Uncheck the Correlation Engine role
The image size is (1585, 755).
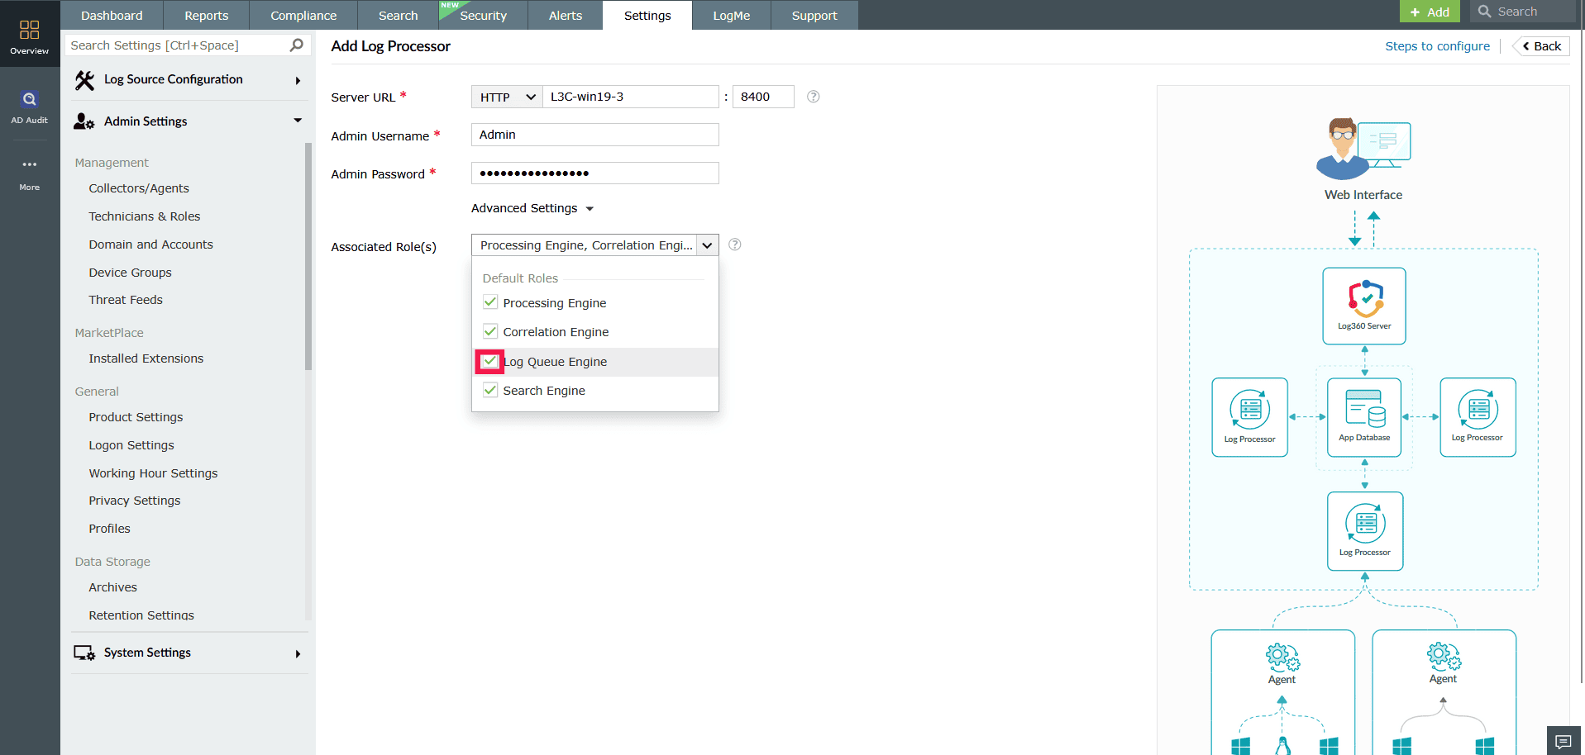point(490,331)
